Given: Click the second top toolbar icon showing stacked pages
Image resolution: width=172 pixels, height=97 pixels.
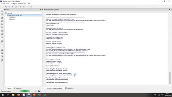Looking at the screenshot, I should [6, 6].
